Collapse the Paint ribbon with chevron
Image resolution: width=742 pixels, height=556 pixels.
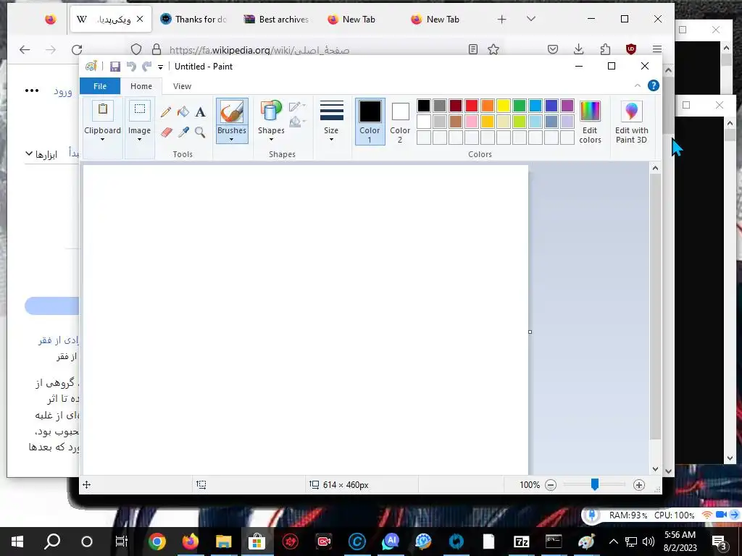[638, 85]
